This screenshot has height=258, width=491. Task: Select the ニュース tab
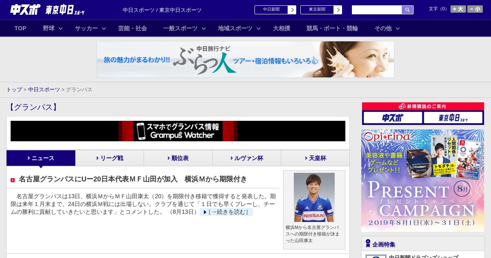(41, 158)
